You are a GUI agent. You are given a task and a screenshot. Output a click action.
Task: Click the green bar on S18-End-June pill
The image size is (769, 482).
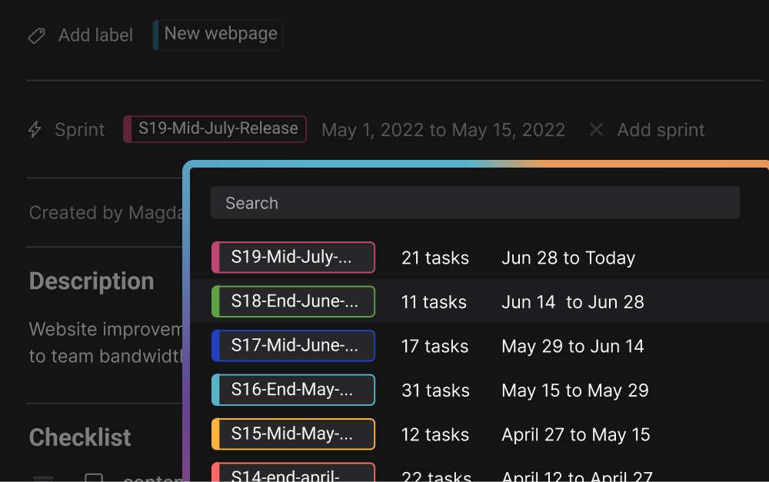(215, 301)
